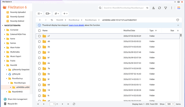Screen dimensions: 185x107
Task: Check the box for folder ea
Action: [39, 63]
